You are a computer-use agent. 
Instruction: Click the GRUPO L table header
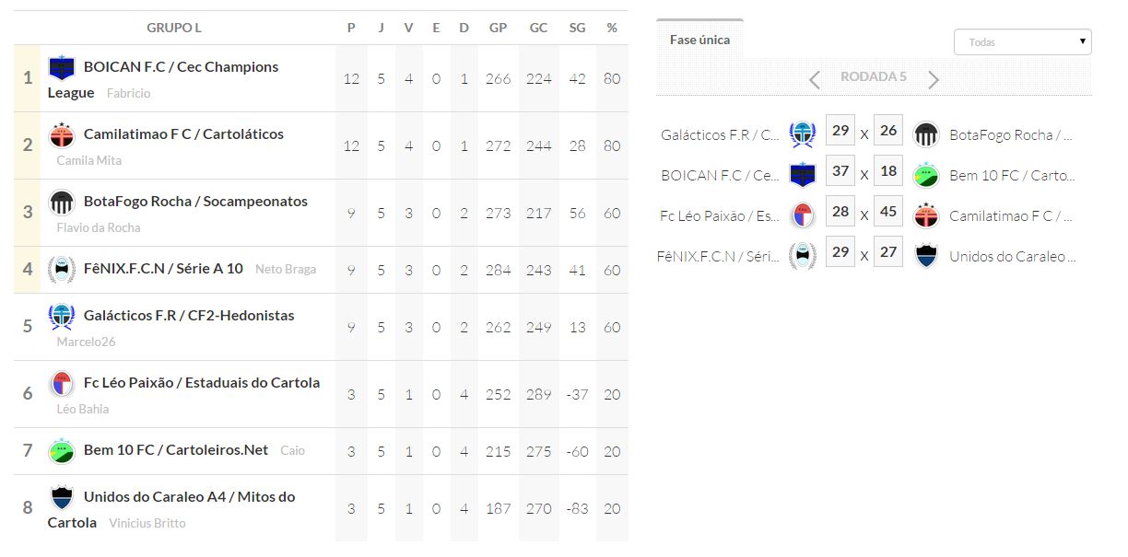point(174,28)
